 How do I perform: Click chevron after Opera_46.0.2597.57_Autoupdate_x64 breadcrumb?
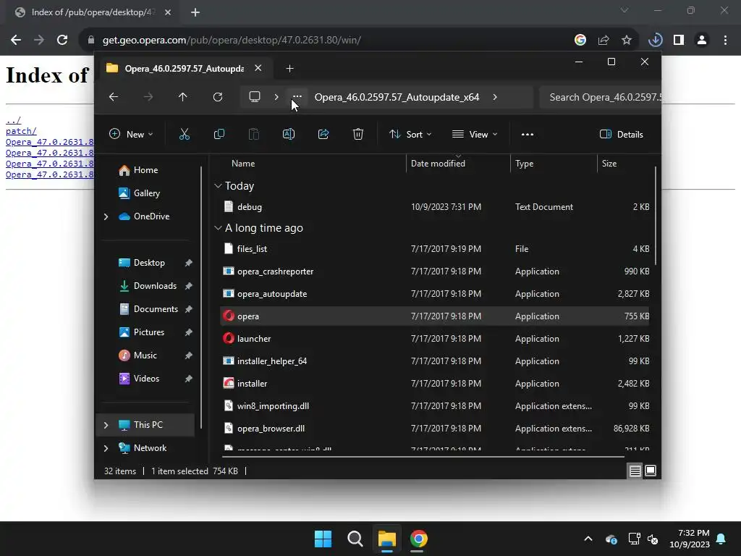[x=495, y=97]
